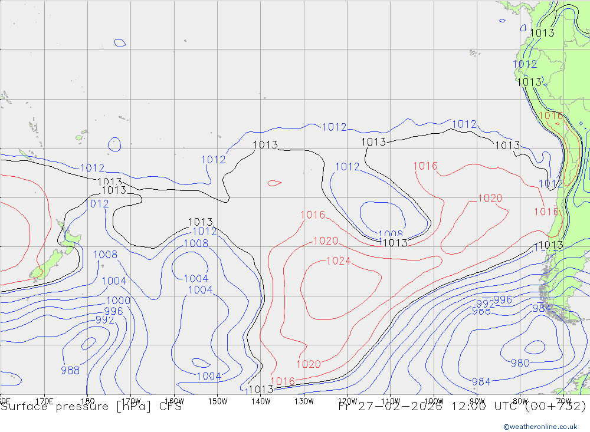Viewport: 590px width, 432px height.
Task: Click the 150W longitude axis label
Action: click(x=218, y=401)
